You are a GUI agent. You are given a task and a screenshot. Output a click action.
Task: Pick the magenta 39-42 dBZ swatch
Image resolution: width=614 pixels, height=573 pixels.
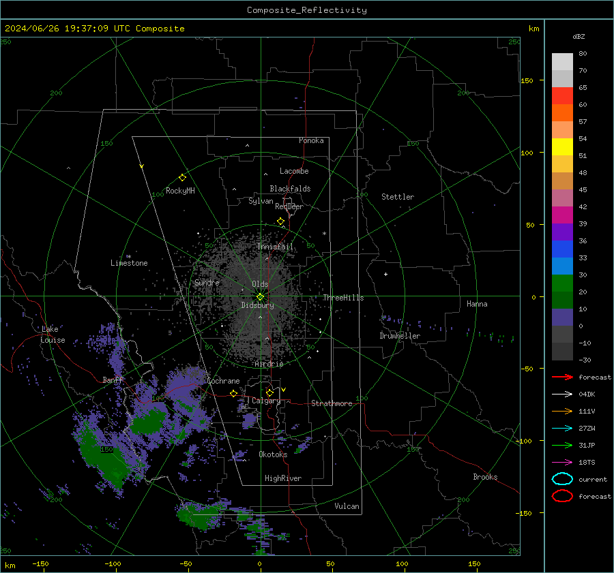pyautogui.click(x=562, y=215)
